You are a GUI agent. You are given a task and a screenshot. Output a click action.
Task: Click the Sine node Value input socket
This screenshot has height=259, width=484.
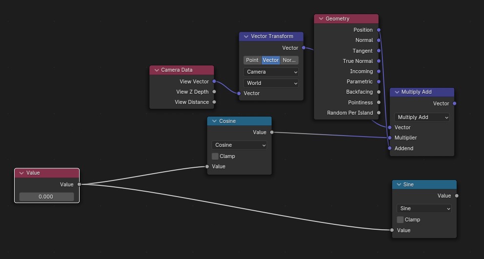coord(392,230)
